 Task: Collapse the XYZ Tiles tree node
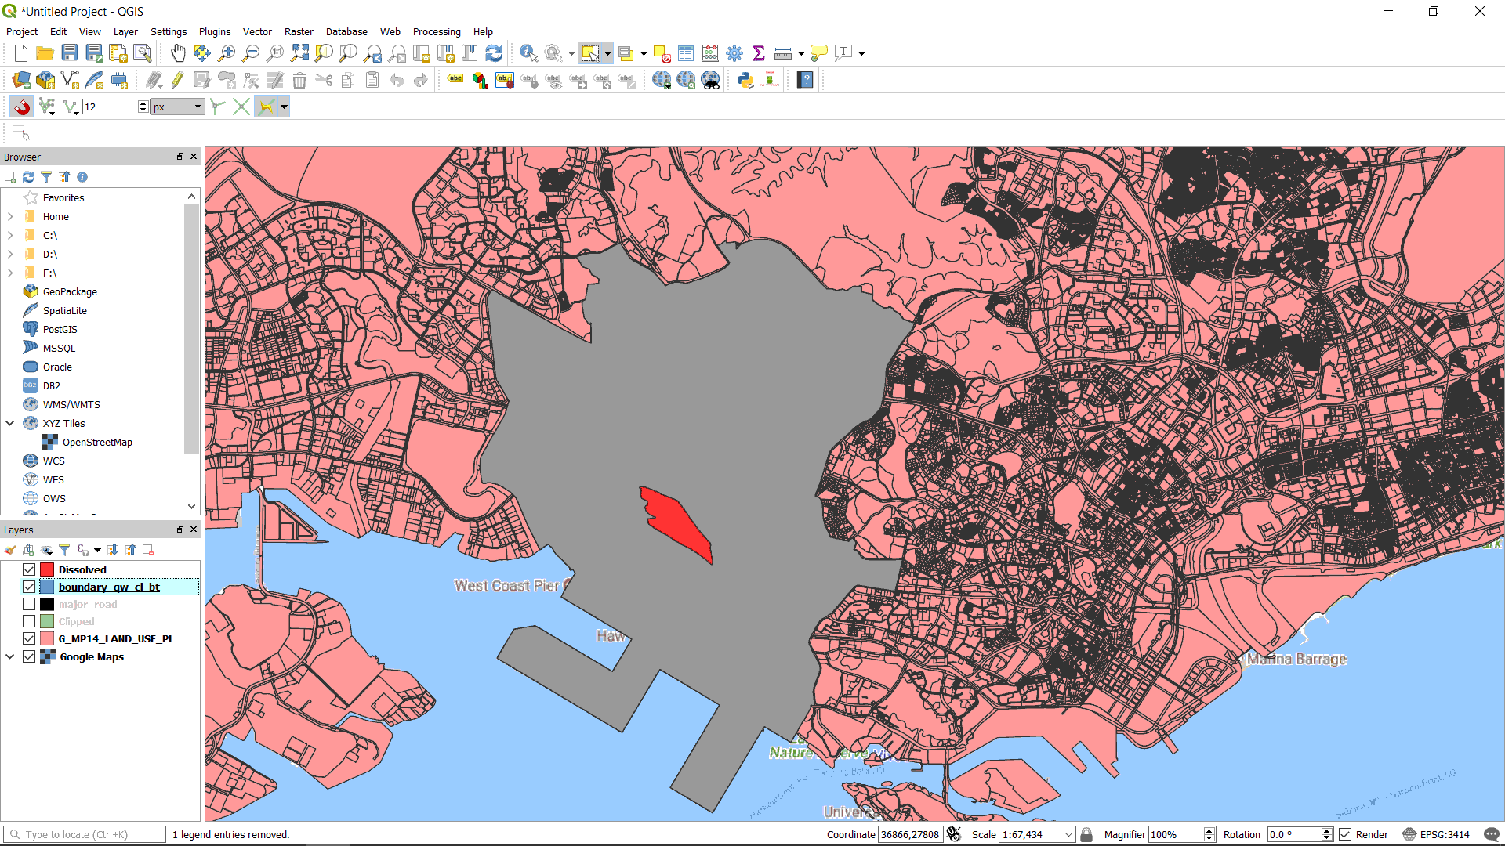[10, 423]
